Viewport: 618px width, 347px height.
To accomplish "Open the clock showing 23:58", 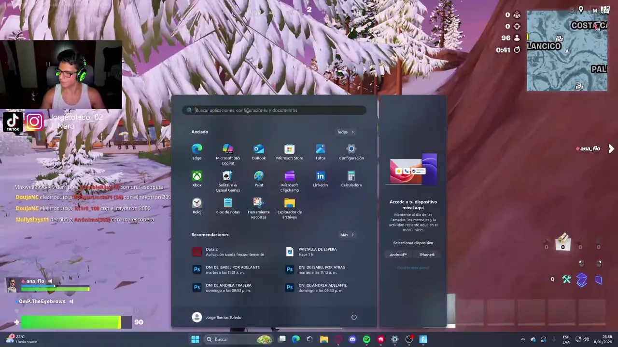I will (603, 339).
